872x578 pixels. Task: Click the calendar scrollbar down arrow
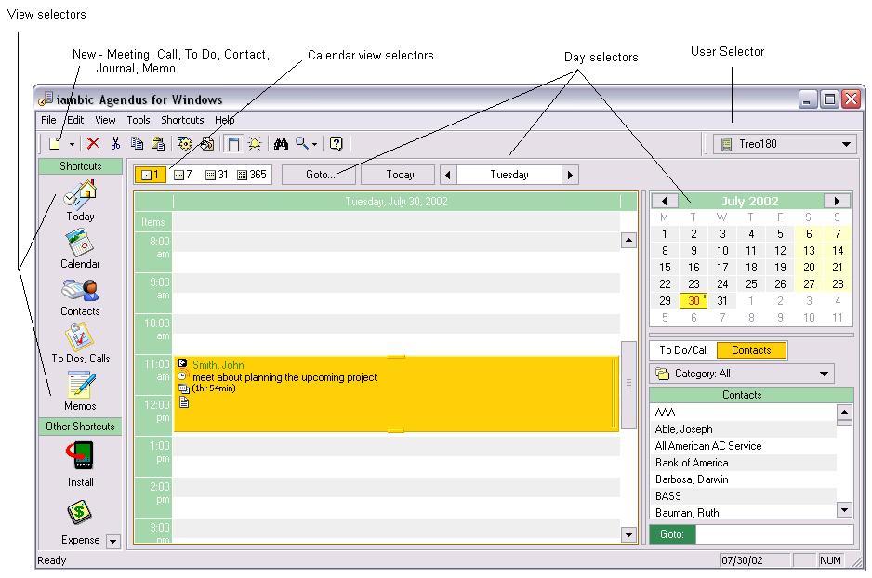(x=628, y=535)
